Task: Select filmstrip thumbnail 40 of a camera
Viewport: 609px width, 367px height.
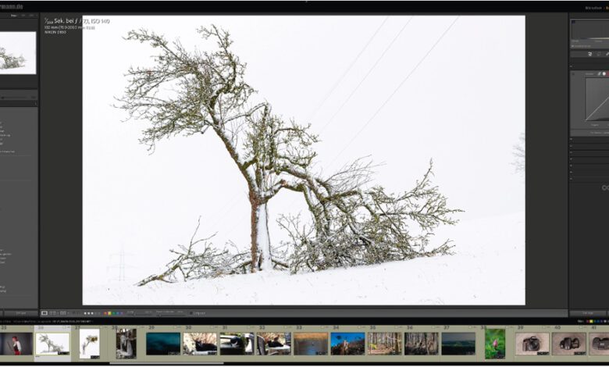Action: pyautogui.click(x=569, y=344)
